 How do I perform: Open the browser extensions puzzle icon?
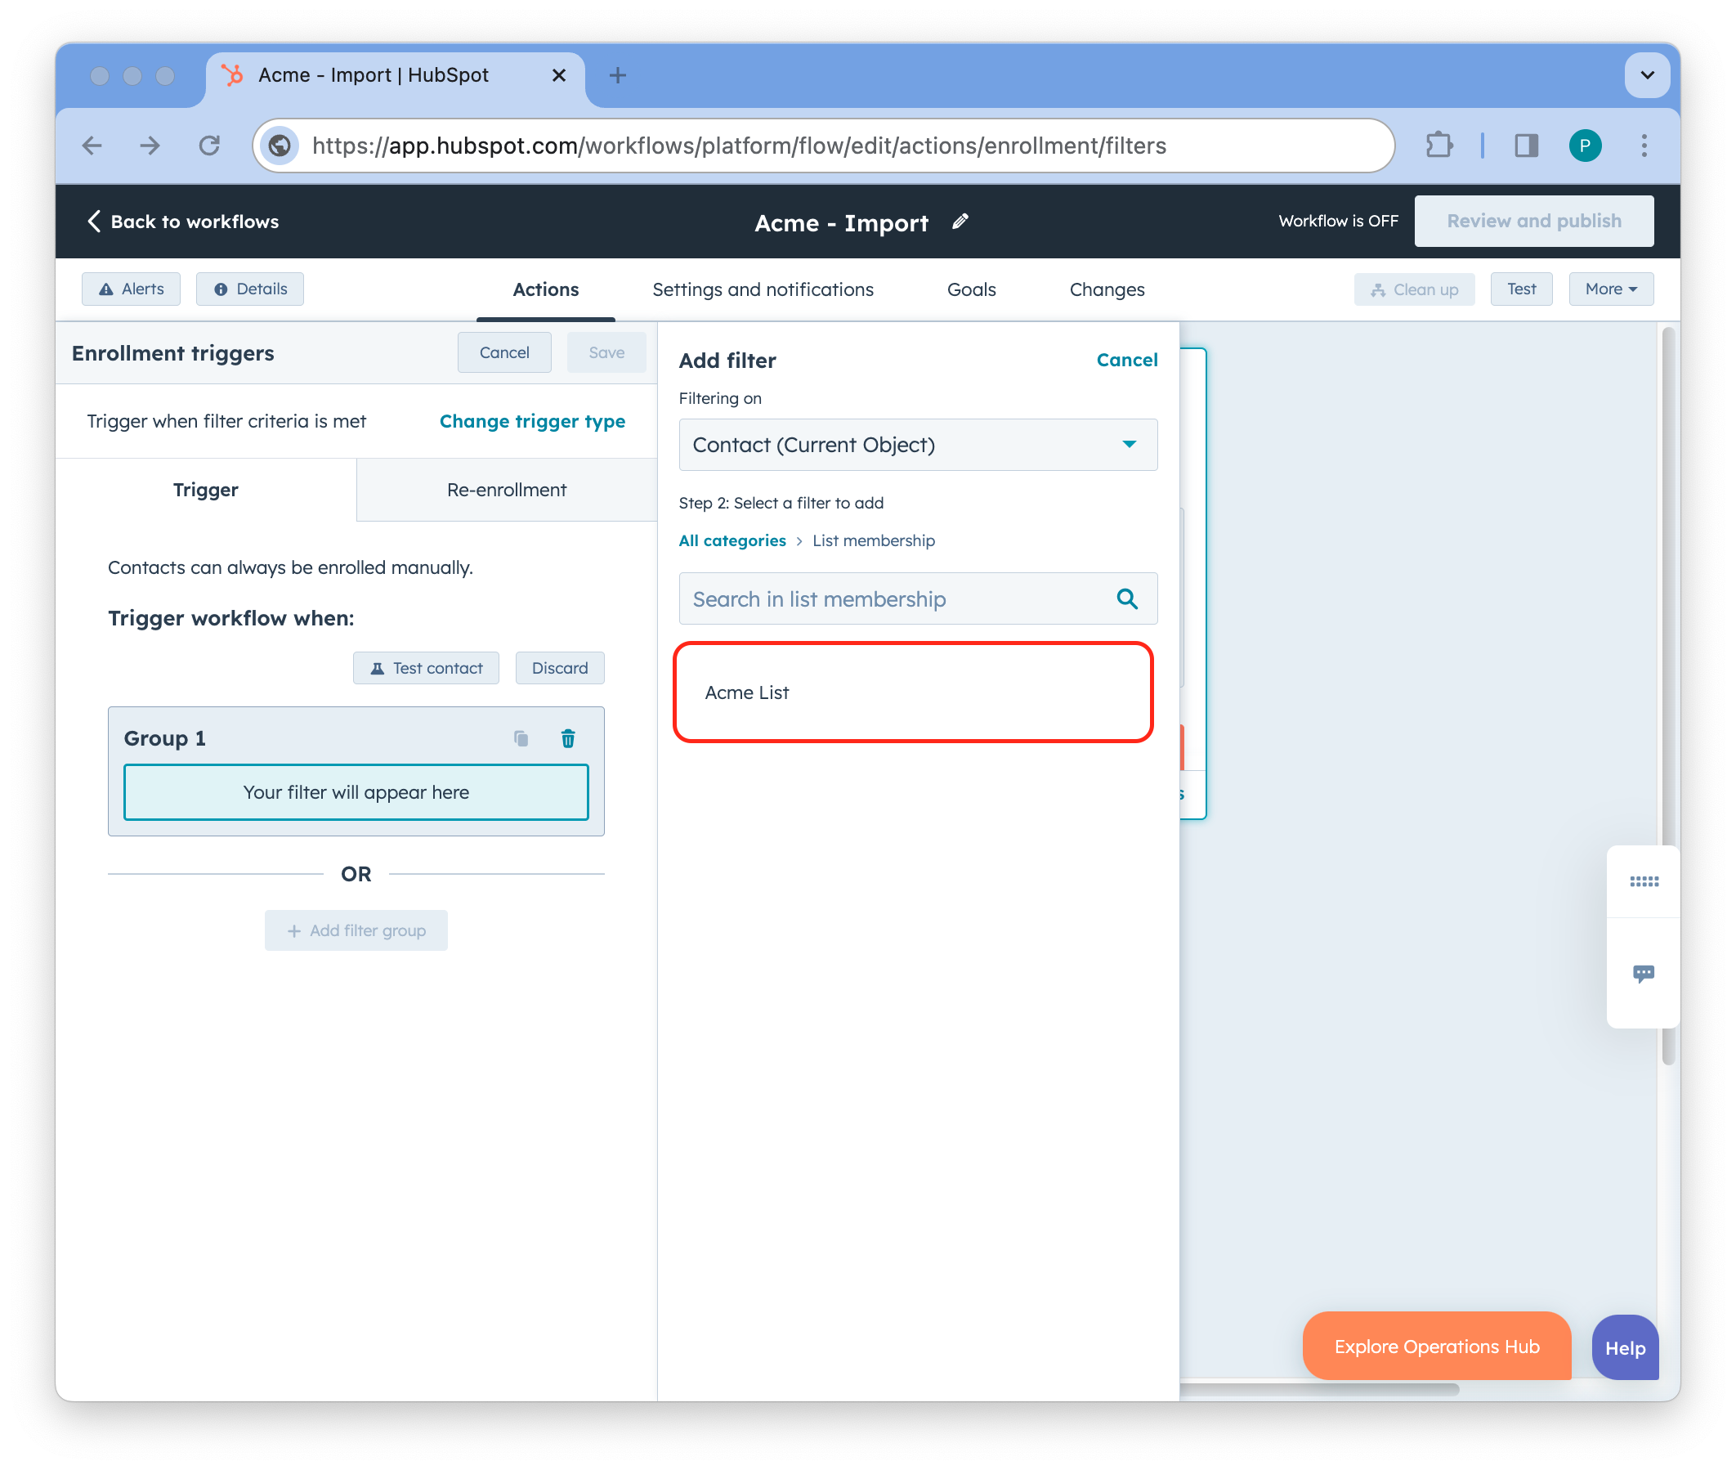(x=1438, y=146)
